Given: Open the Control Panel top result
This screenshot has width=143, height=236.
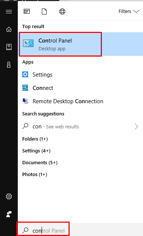Looking at the screenshot, I should coord(80,44).
